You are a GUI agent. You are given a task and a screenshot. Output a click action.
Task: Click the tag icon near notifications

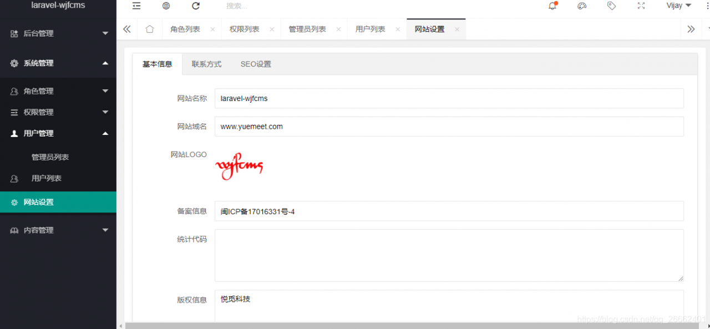click(x=611, y=6)
